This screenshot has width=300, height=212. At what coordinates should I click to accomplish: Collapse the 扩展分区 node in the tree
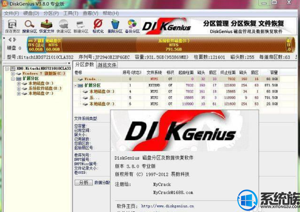(x=13, y=79)
